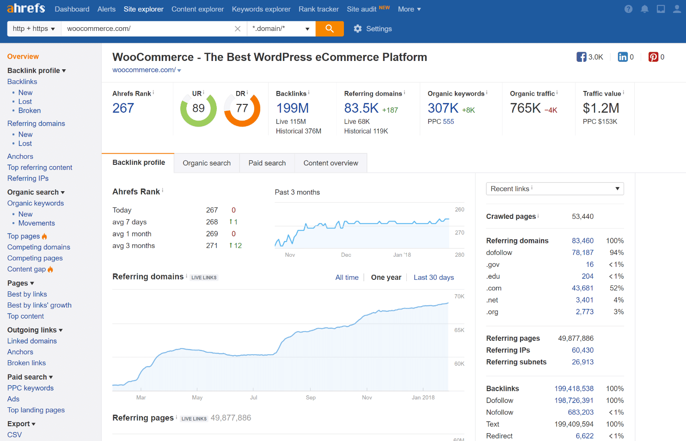Clear the search field with the X
The image size is (686, 441).
[238, 28]
